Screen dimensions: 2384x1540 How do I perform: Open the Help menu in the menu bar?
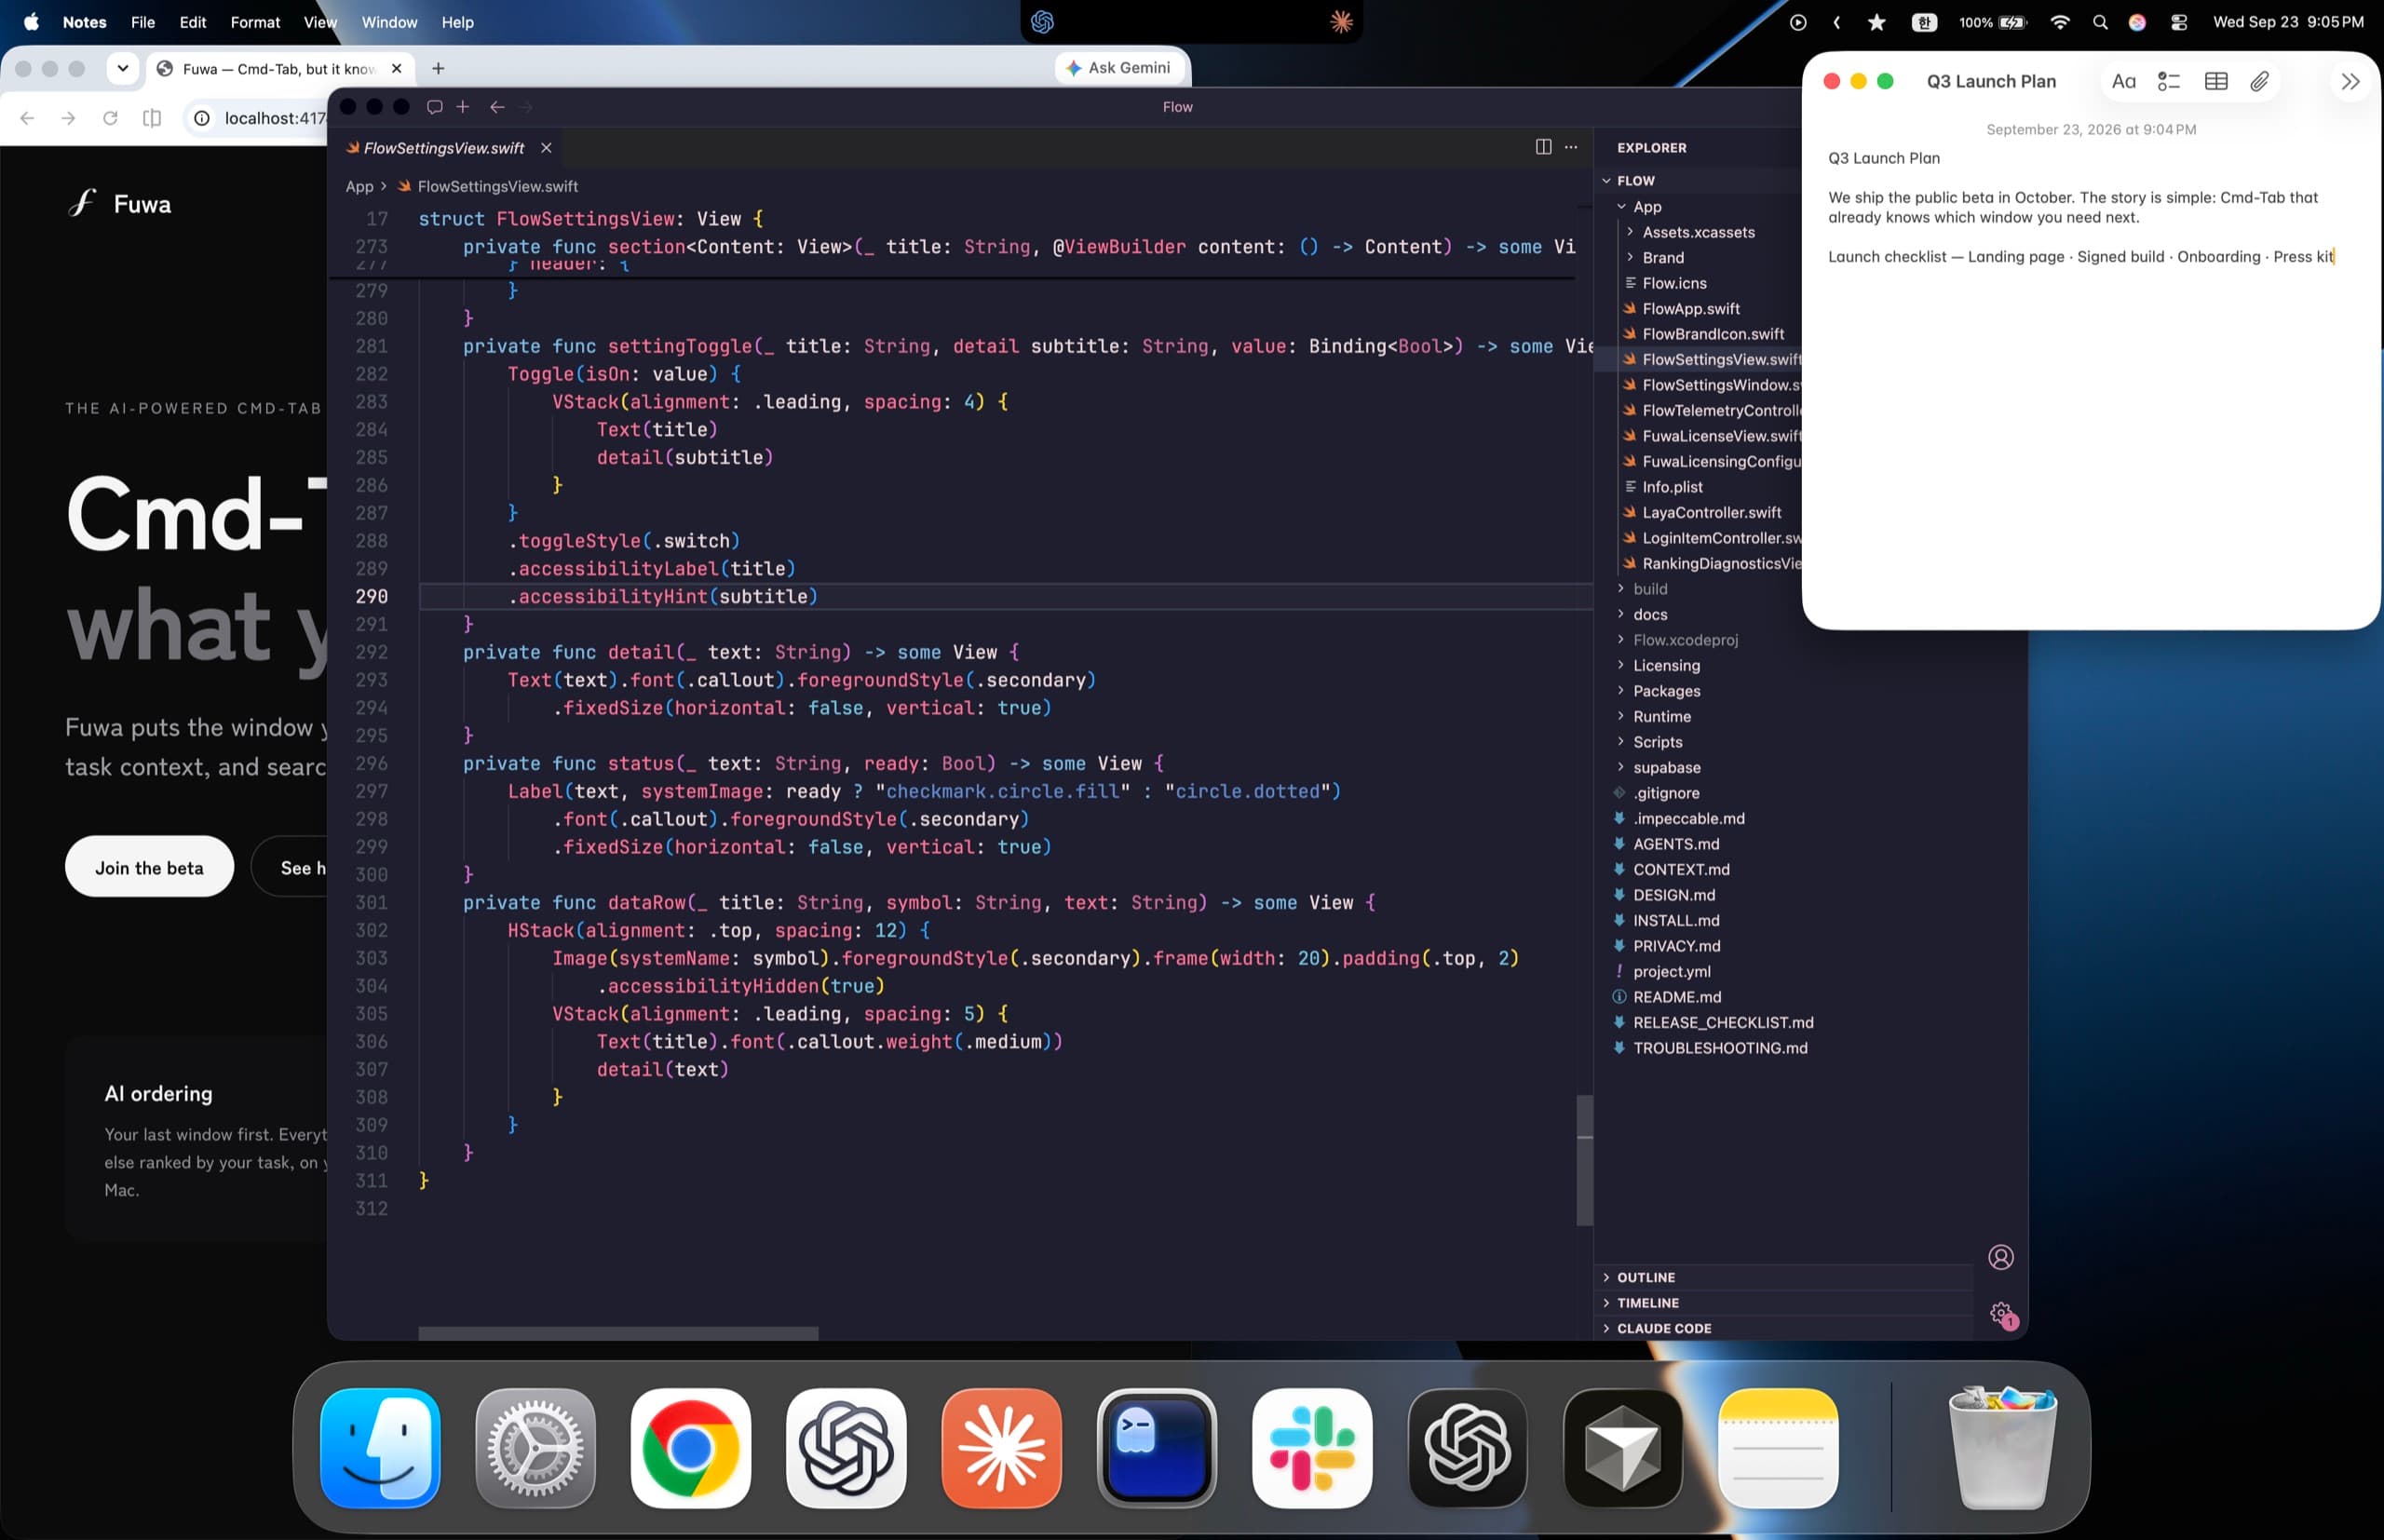click(x=458, y=22)
